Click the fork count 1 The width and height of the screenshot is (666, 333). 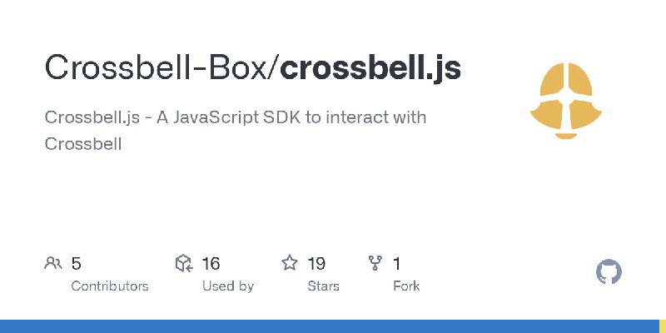397,264
